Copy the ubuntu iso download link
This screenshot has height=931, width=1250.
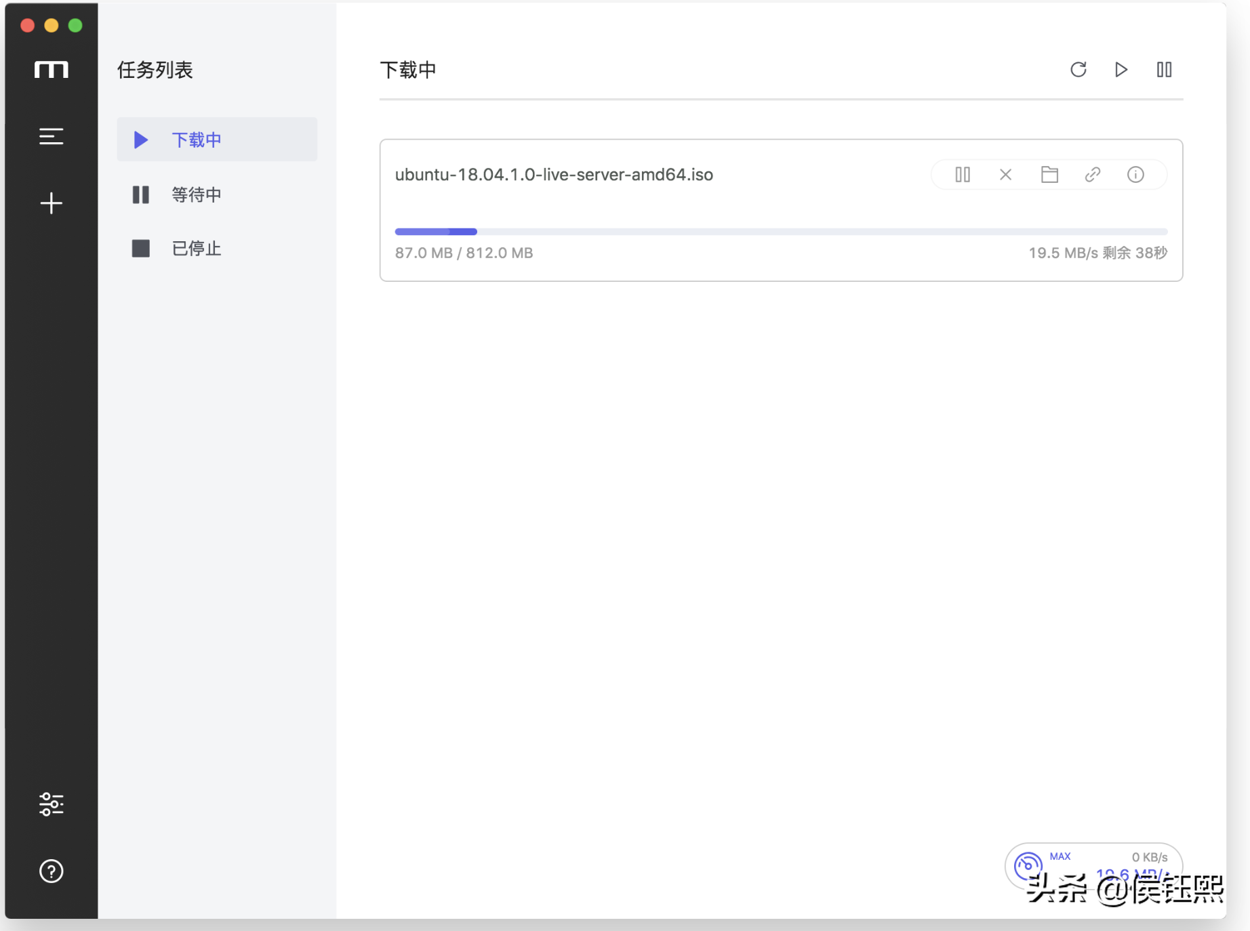pyautogui.click(x=1093, y=175)
